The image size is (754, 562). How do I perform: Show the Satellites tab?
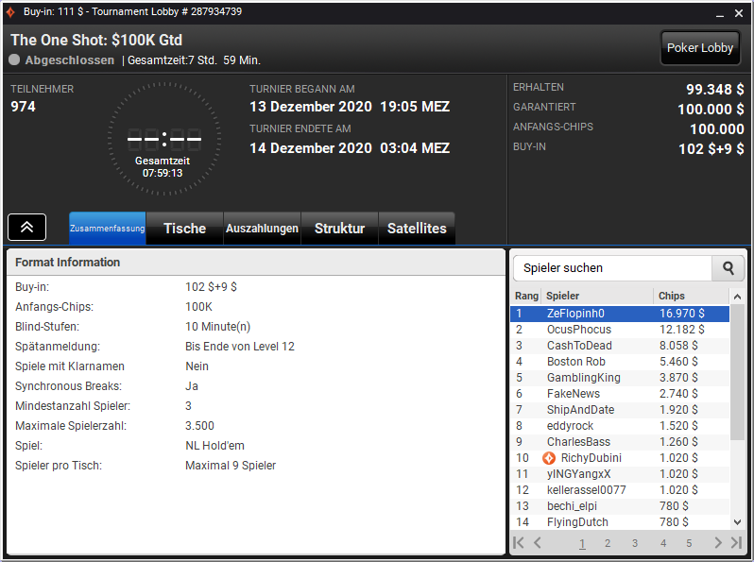click(417, 229)
